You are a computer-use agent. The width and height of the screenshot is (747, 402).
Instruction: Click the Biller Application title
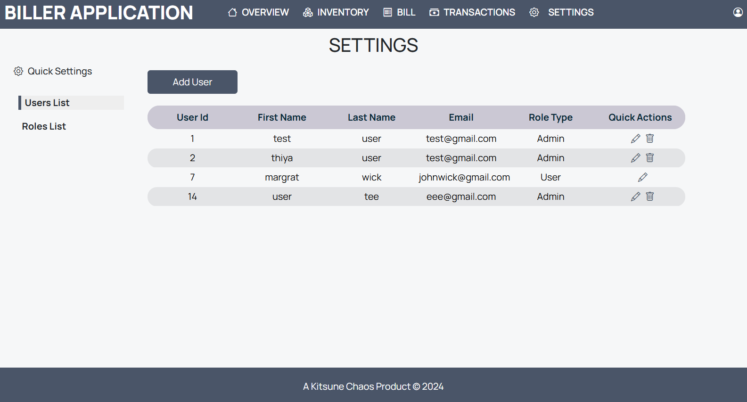[99, 13]
